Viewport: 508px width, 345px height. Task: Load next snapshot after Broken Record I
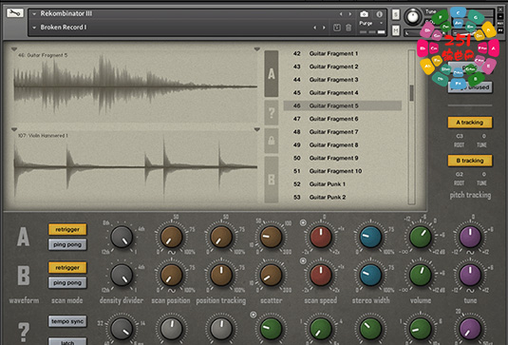(x=324, y=28)
